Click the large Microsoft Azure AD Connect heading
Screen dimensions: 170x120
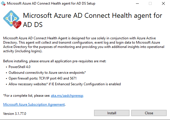92,20
